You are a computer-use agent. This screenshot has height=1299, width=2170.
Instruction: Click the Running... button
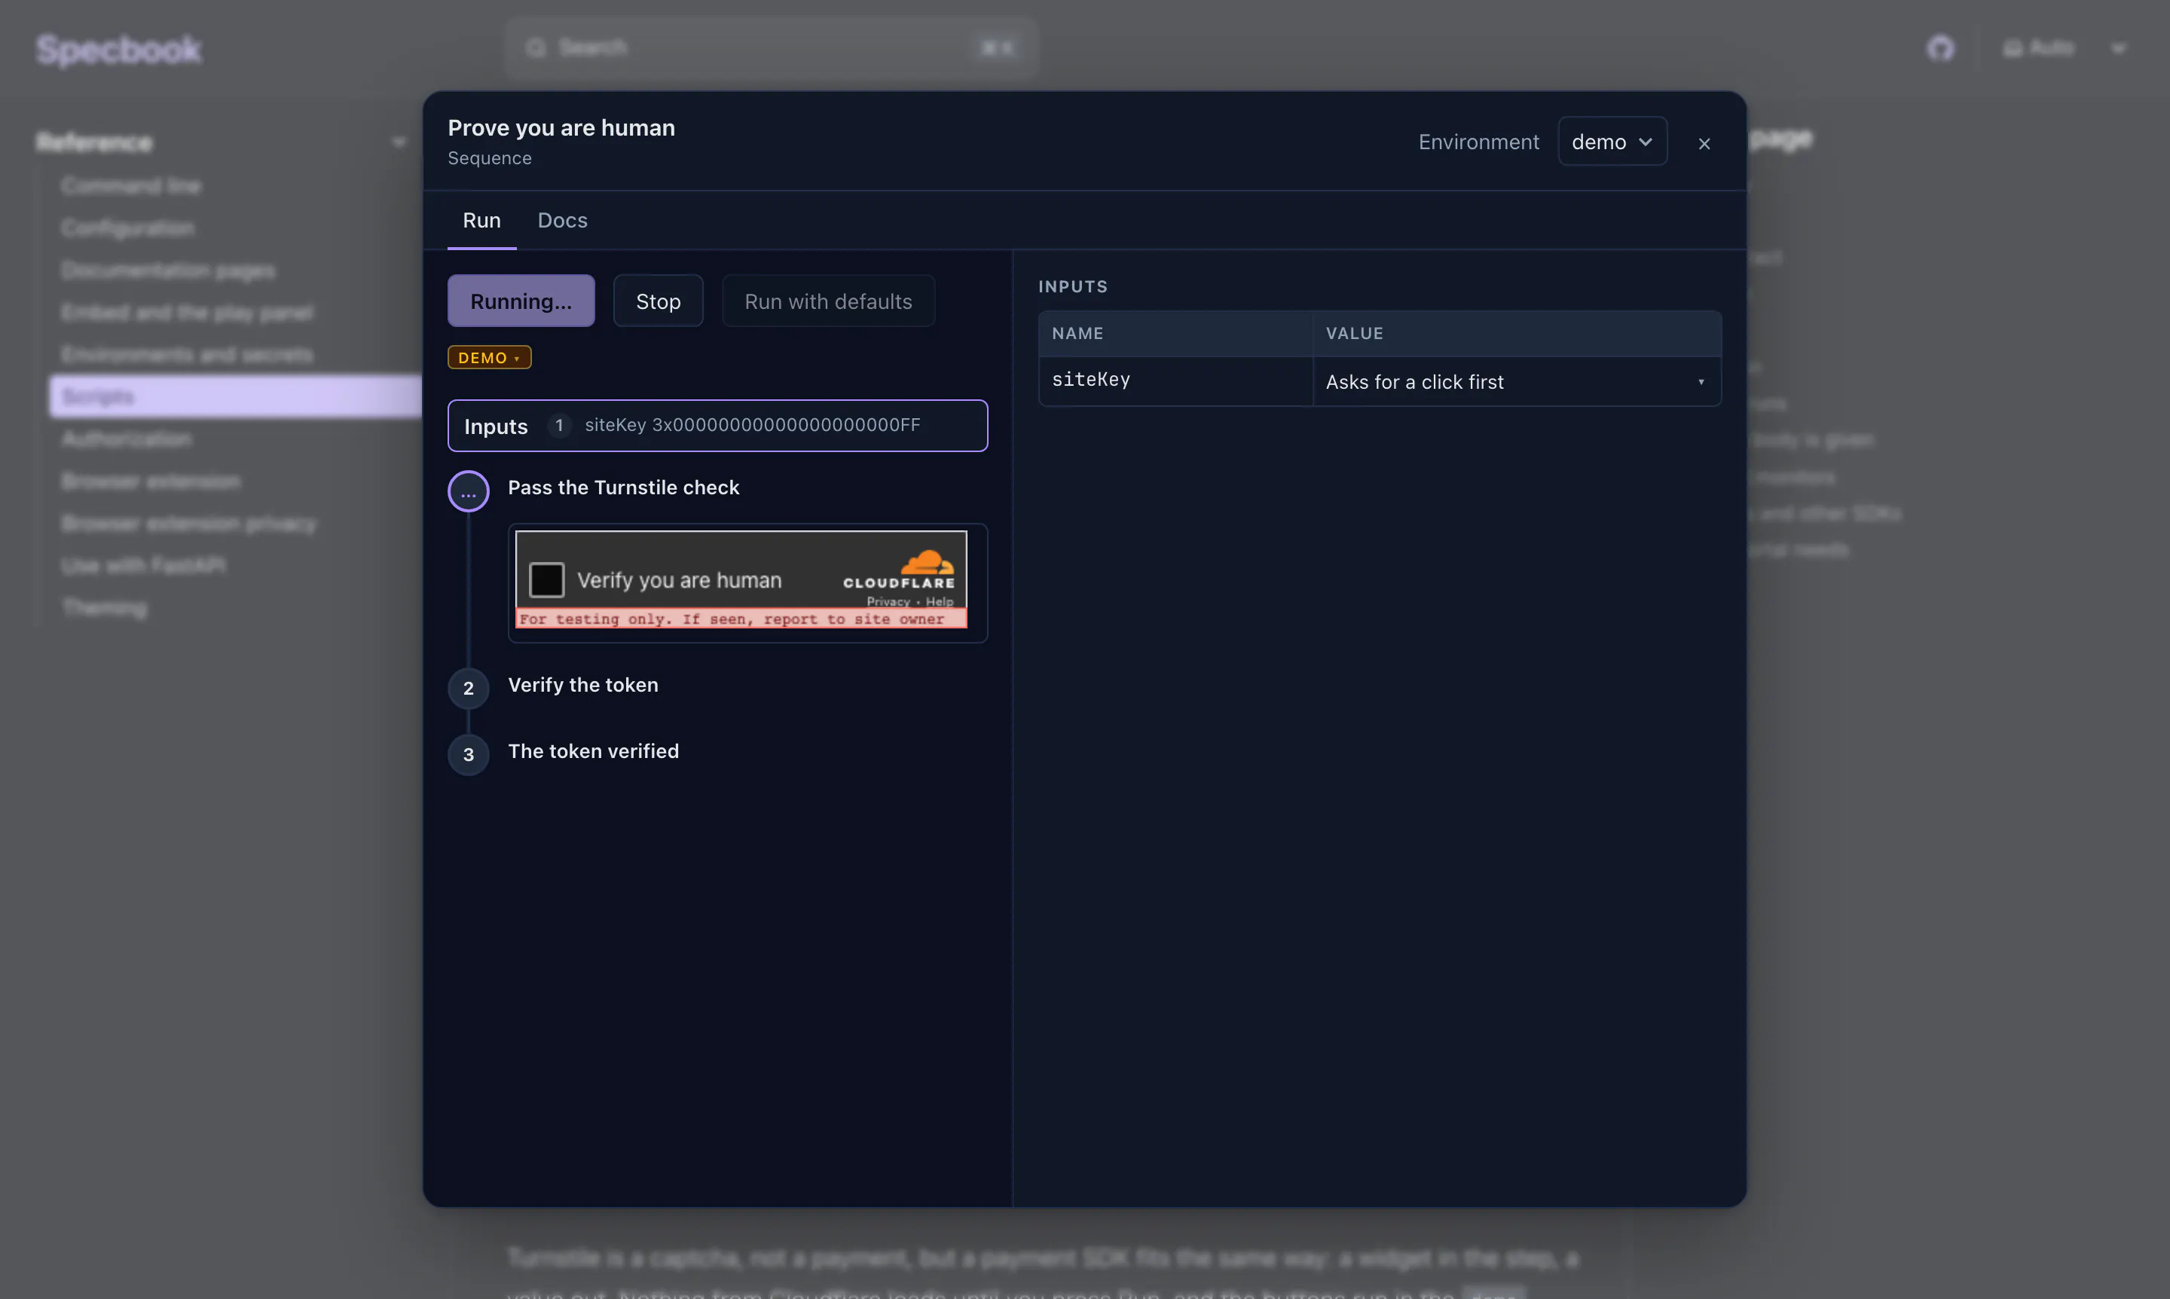coord(521,301)
